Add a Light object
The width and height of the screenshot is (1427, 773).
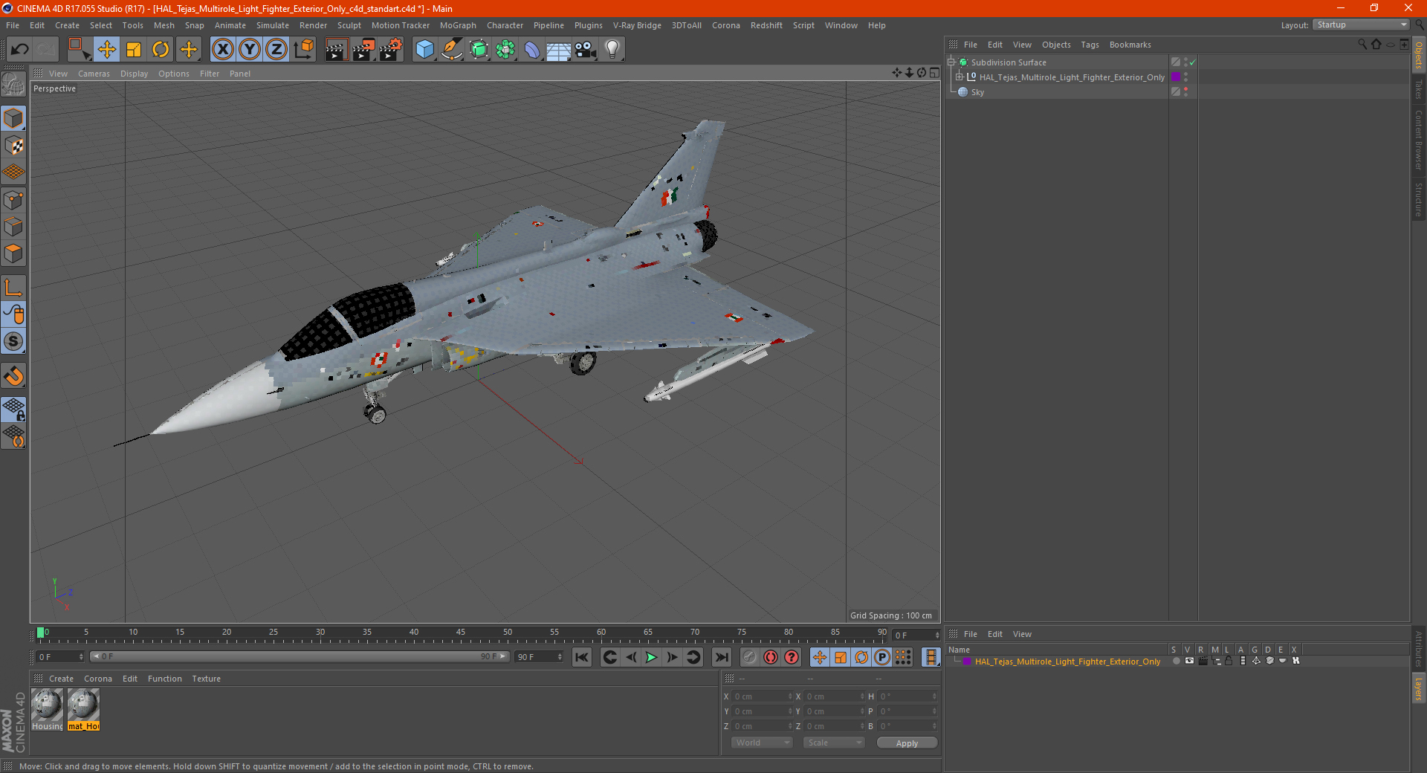[x=612, y=50]
